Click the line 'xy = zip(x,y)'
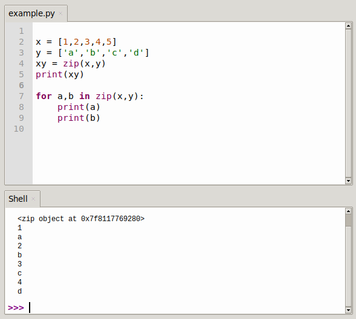The height and width of the screenshot is (319, 356). point(71,64)
